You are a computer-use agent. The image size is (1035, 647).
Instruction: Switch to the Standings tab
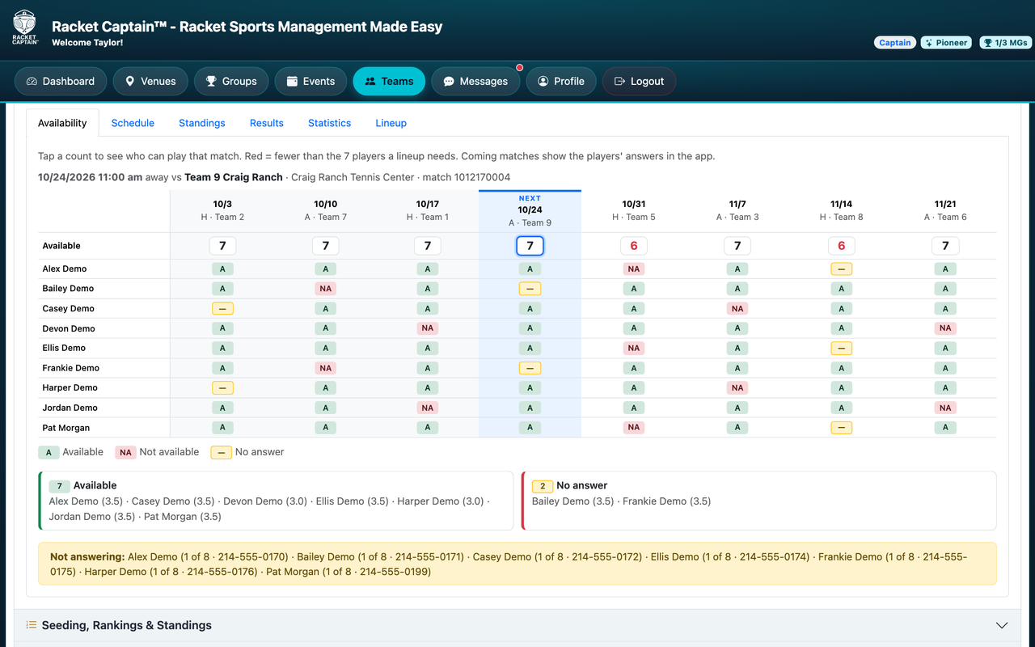coord(202,123)
